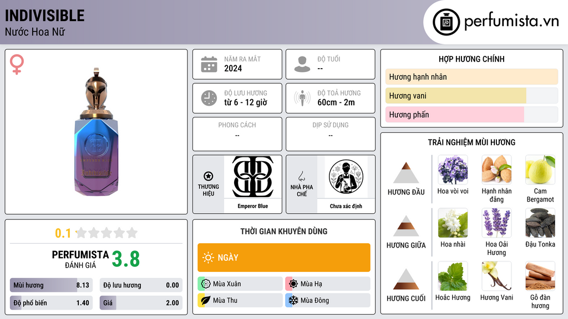This screenshot has width=568, height=319.
Task: Click the Hoa Oải Hương lavender image
Action: (x=496, y=223)
